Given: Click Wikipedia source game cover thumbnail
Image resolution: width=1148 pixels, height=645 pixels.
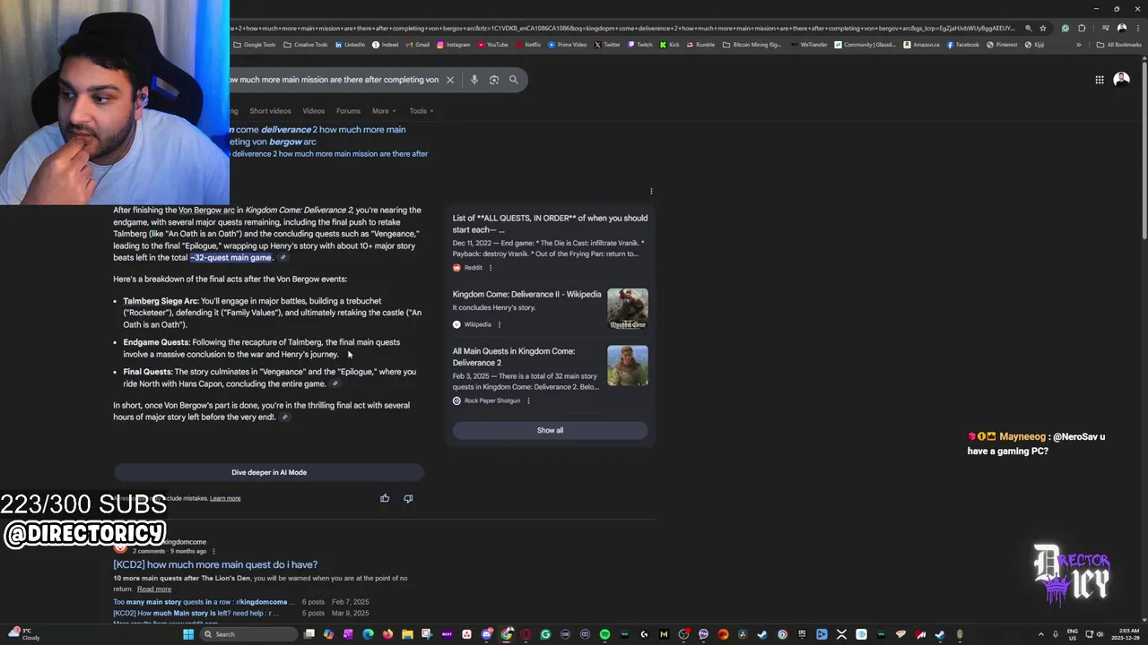Looking at the screenshot, I should [628, 308].
